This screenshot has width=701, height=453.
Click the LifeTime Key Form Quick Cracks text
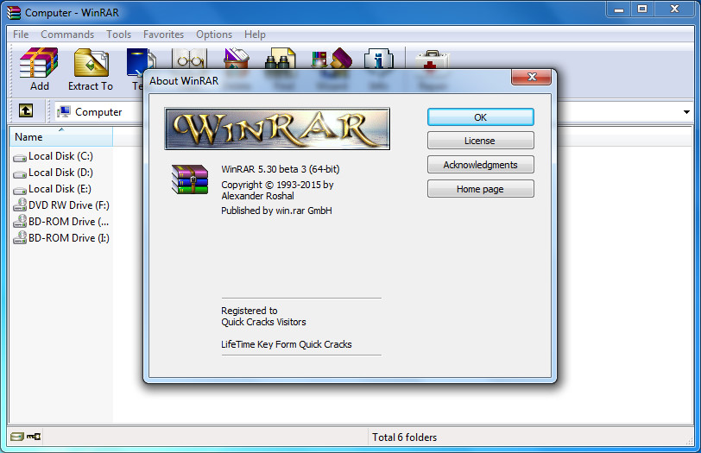(287, 344)
